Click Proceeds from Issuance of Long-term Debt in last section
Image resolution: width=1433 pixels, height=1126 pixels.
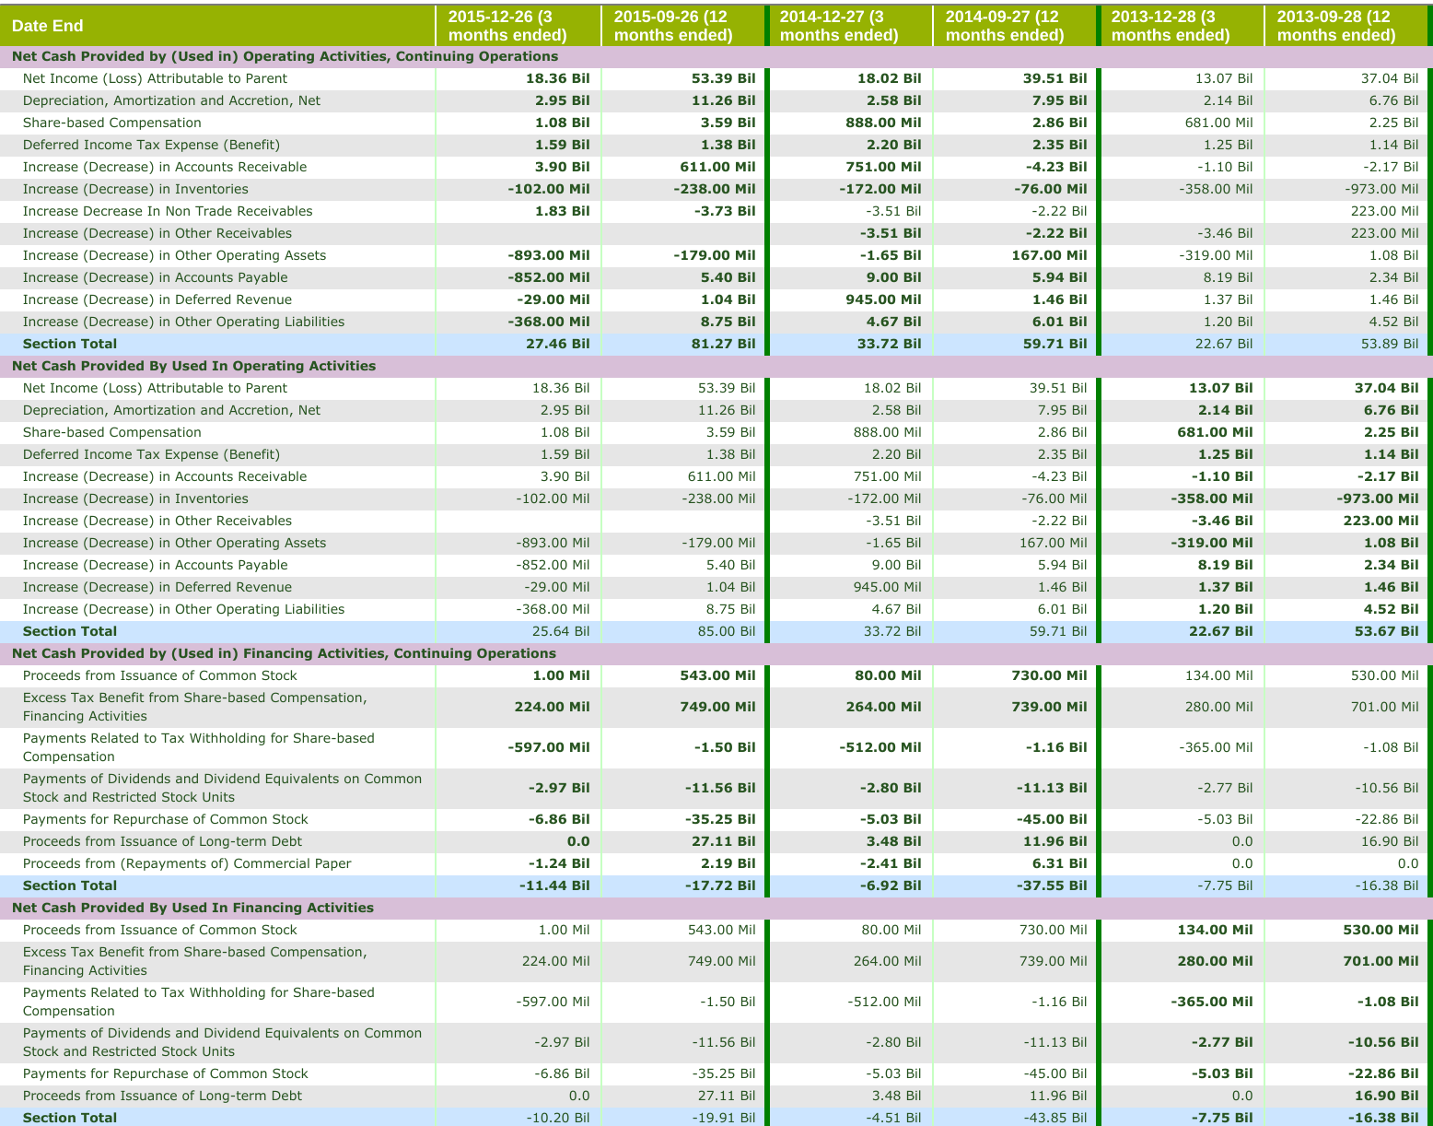click(x=162, y=1096)
